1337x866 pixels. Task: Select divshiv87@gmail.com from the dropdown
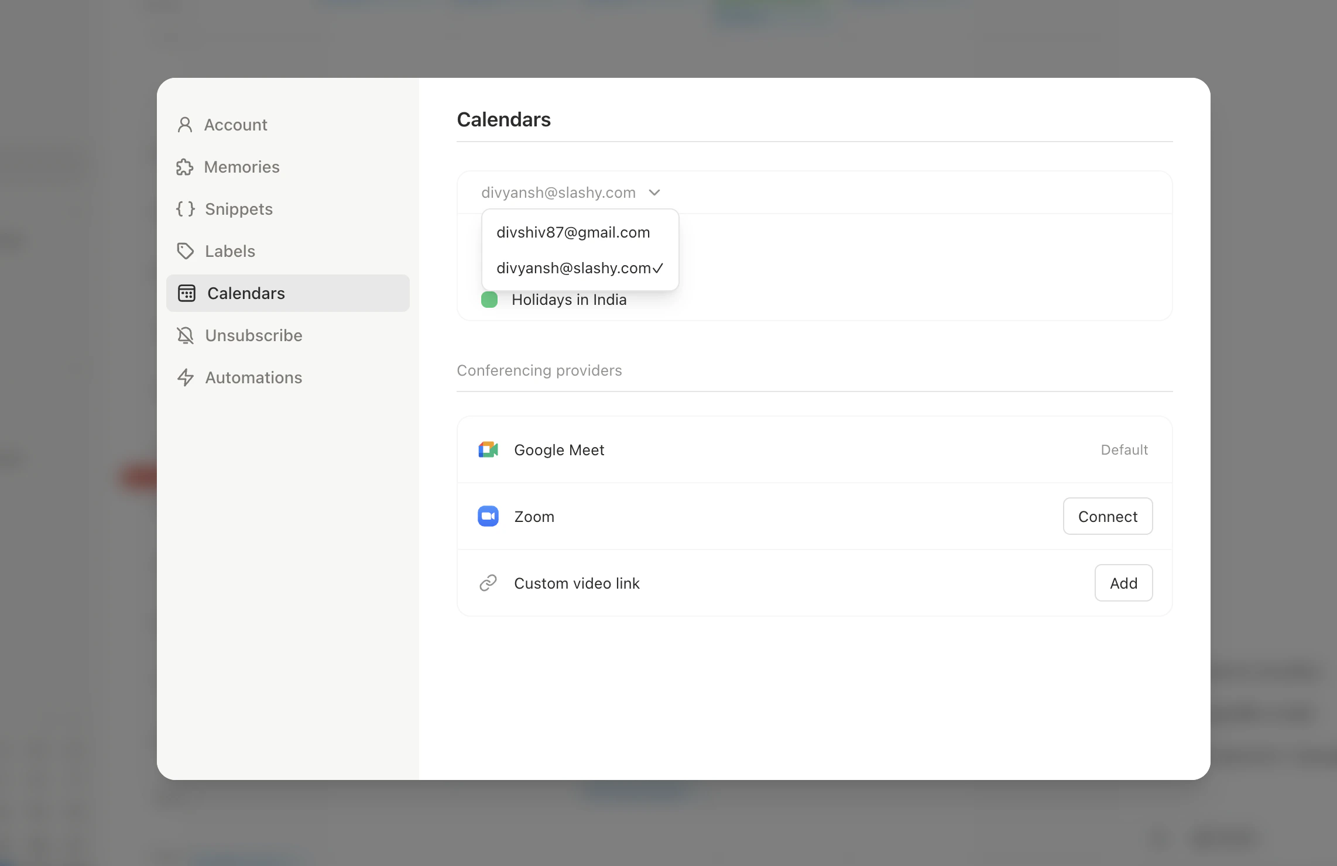tap(573, 232)
